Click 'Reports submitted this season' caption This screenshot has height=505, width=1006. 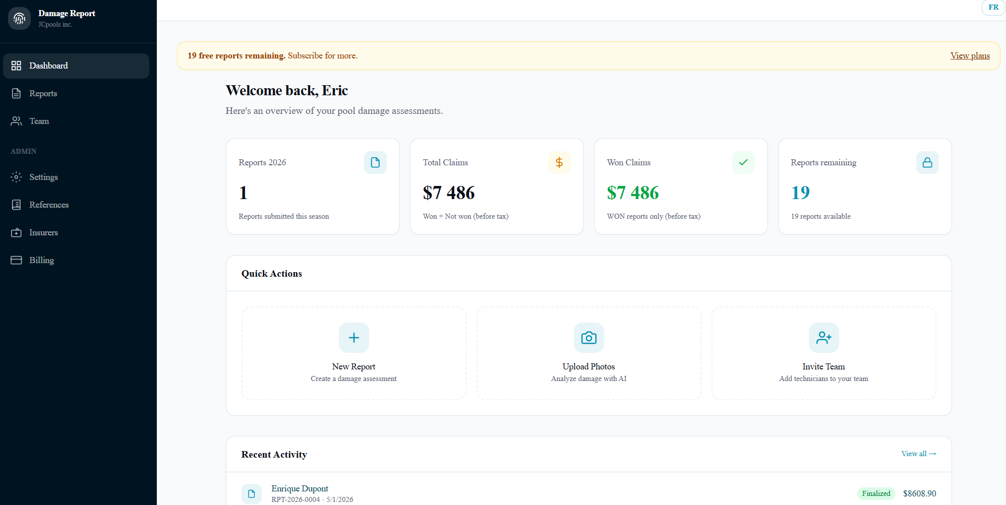[284, 216]
